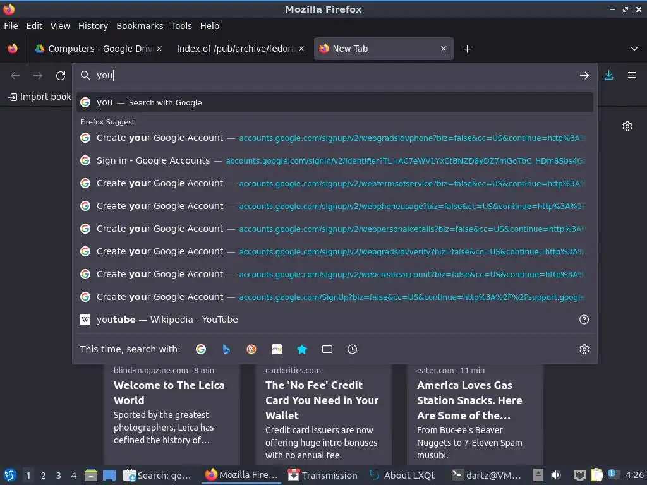Image resolution: width=647 pixels, height=485 pixels.
Task: Open the History menu
Action: 93,26
